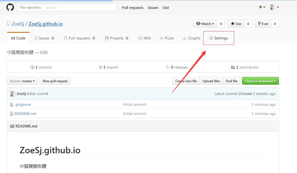The image size is (297, 173).
Task: View the 1 contributor page
Action: click(x=245, y=67)
